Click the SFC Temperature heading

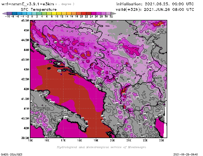coord(39,10)
